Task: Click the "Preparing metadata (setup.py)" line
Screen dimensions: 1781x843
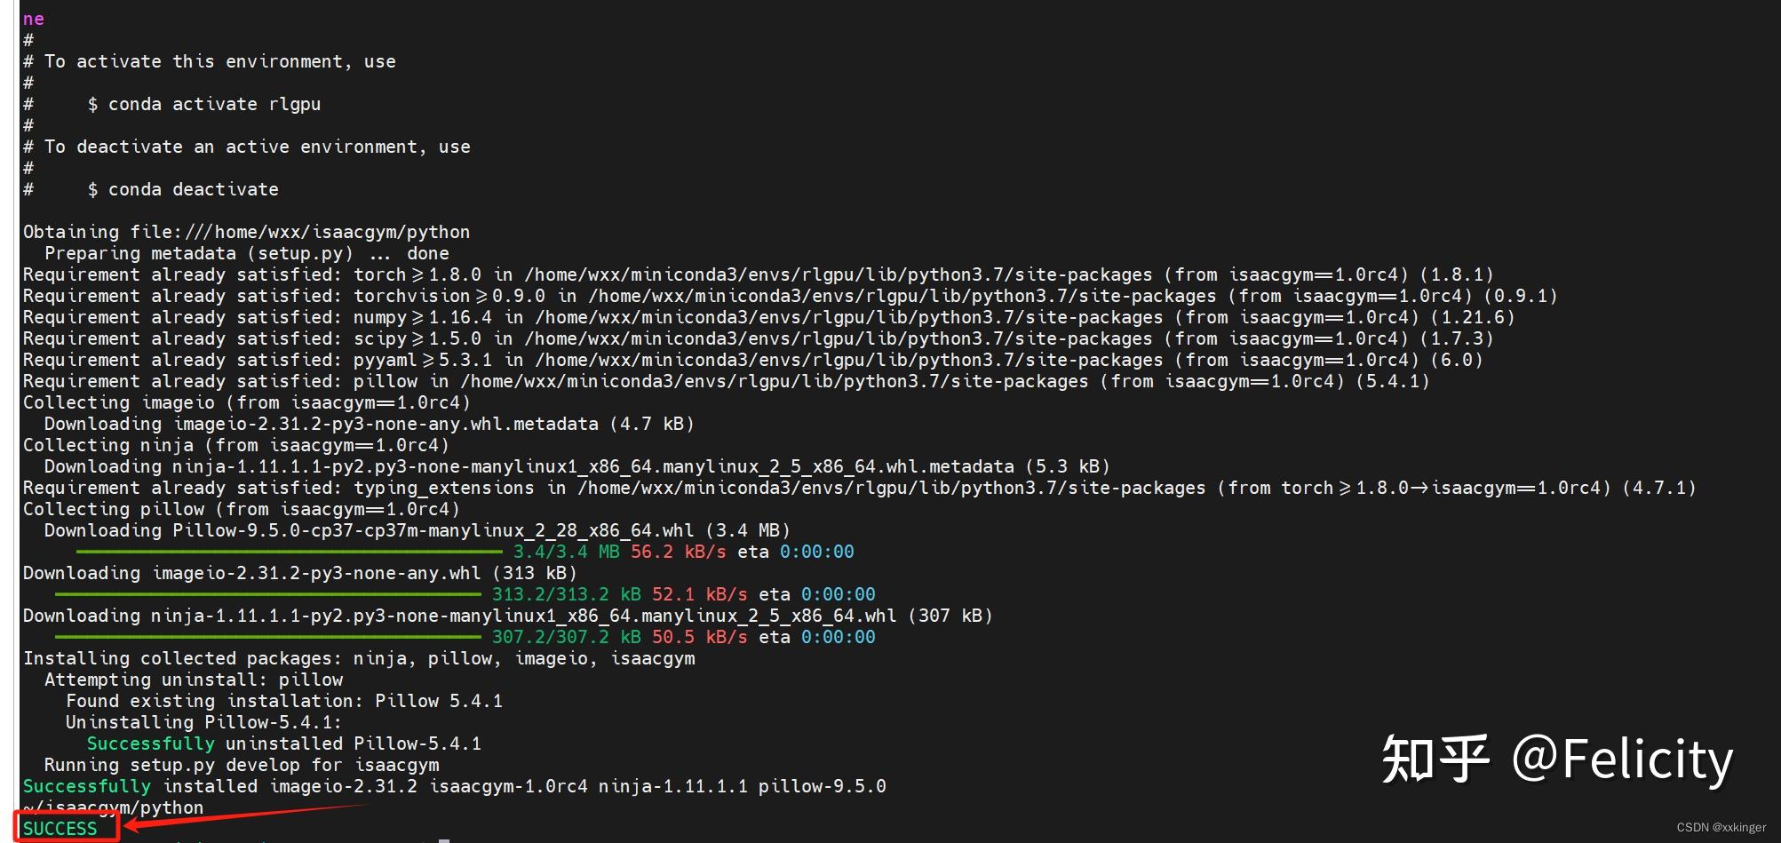Action: (247, 253)
